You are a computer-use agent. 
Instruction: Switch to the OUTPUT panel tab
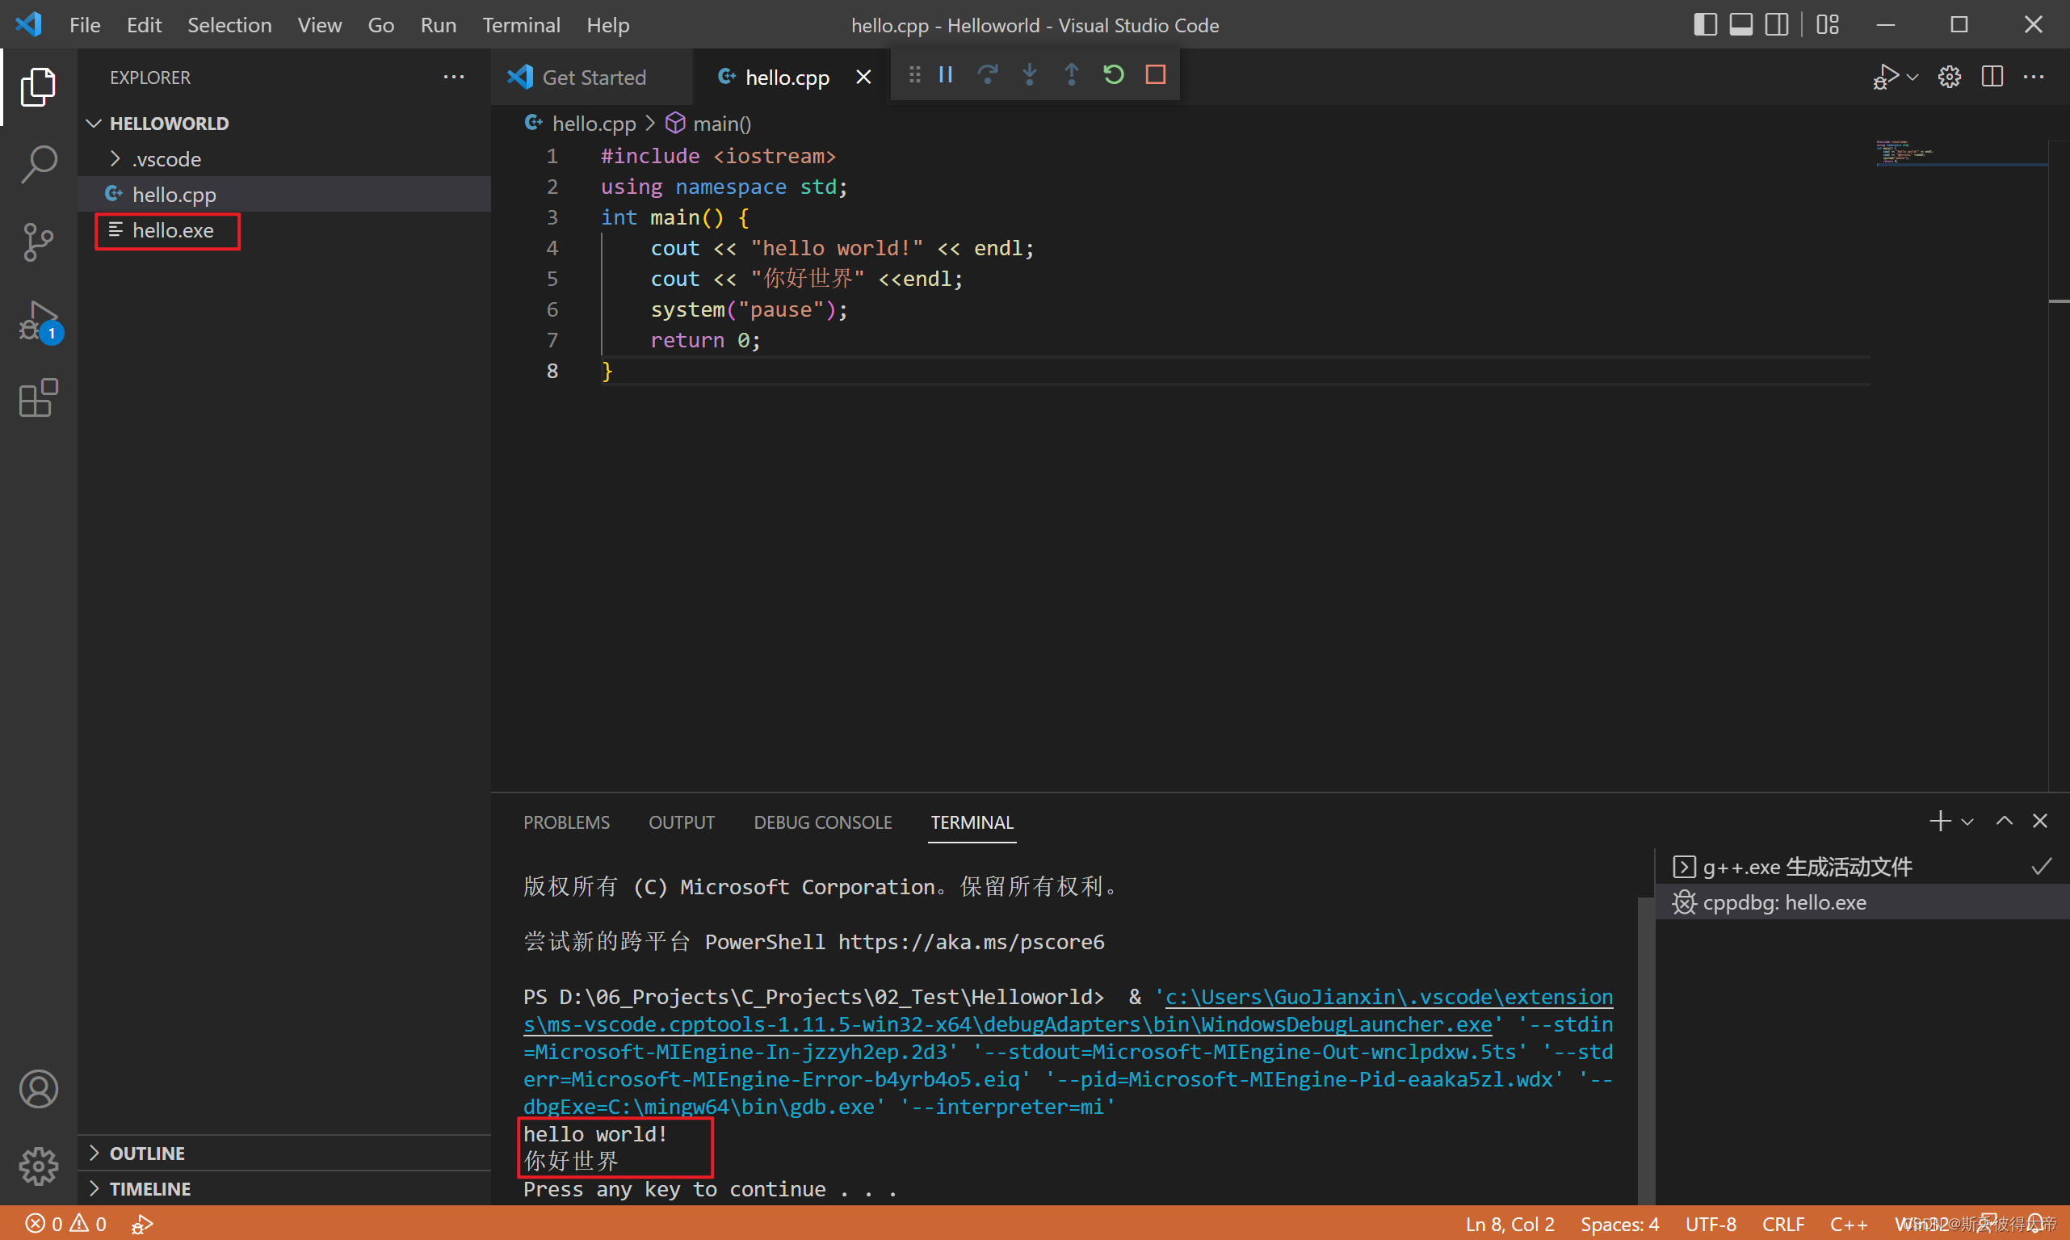[681, 822]
